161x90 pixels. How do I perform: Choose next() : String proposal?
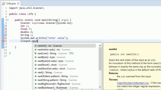(x=65, y=72)
